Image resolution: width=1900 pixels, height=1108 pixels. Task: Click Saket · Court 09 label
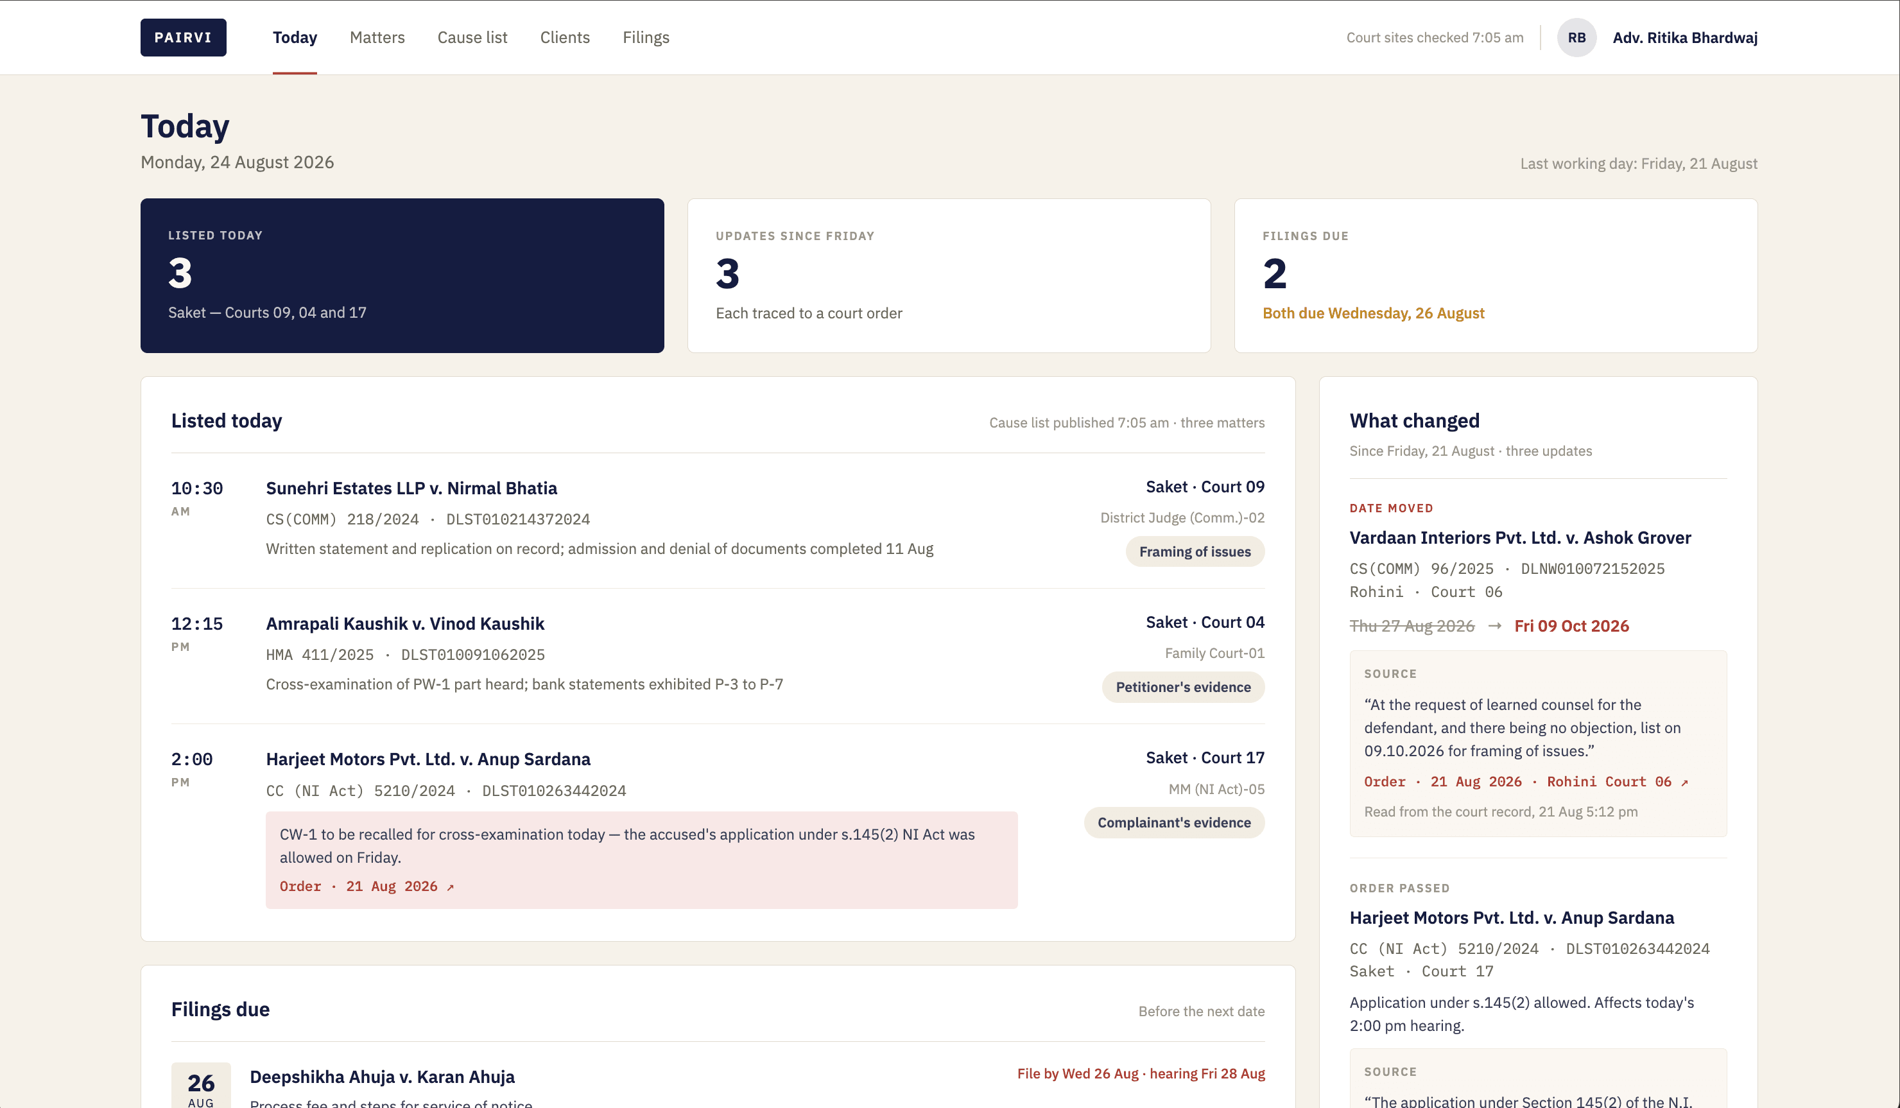pos(1205,487)
